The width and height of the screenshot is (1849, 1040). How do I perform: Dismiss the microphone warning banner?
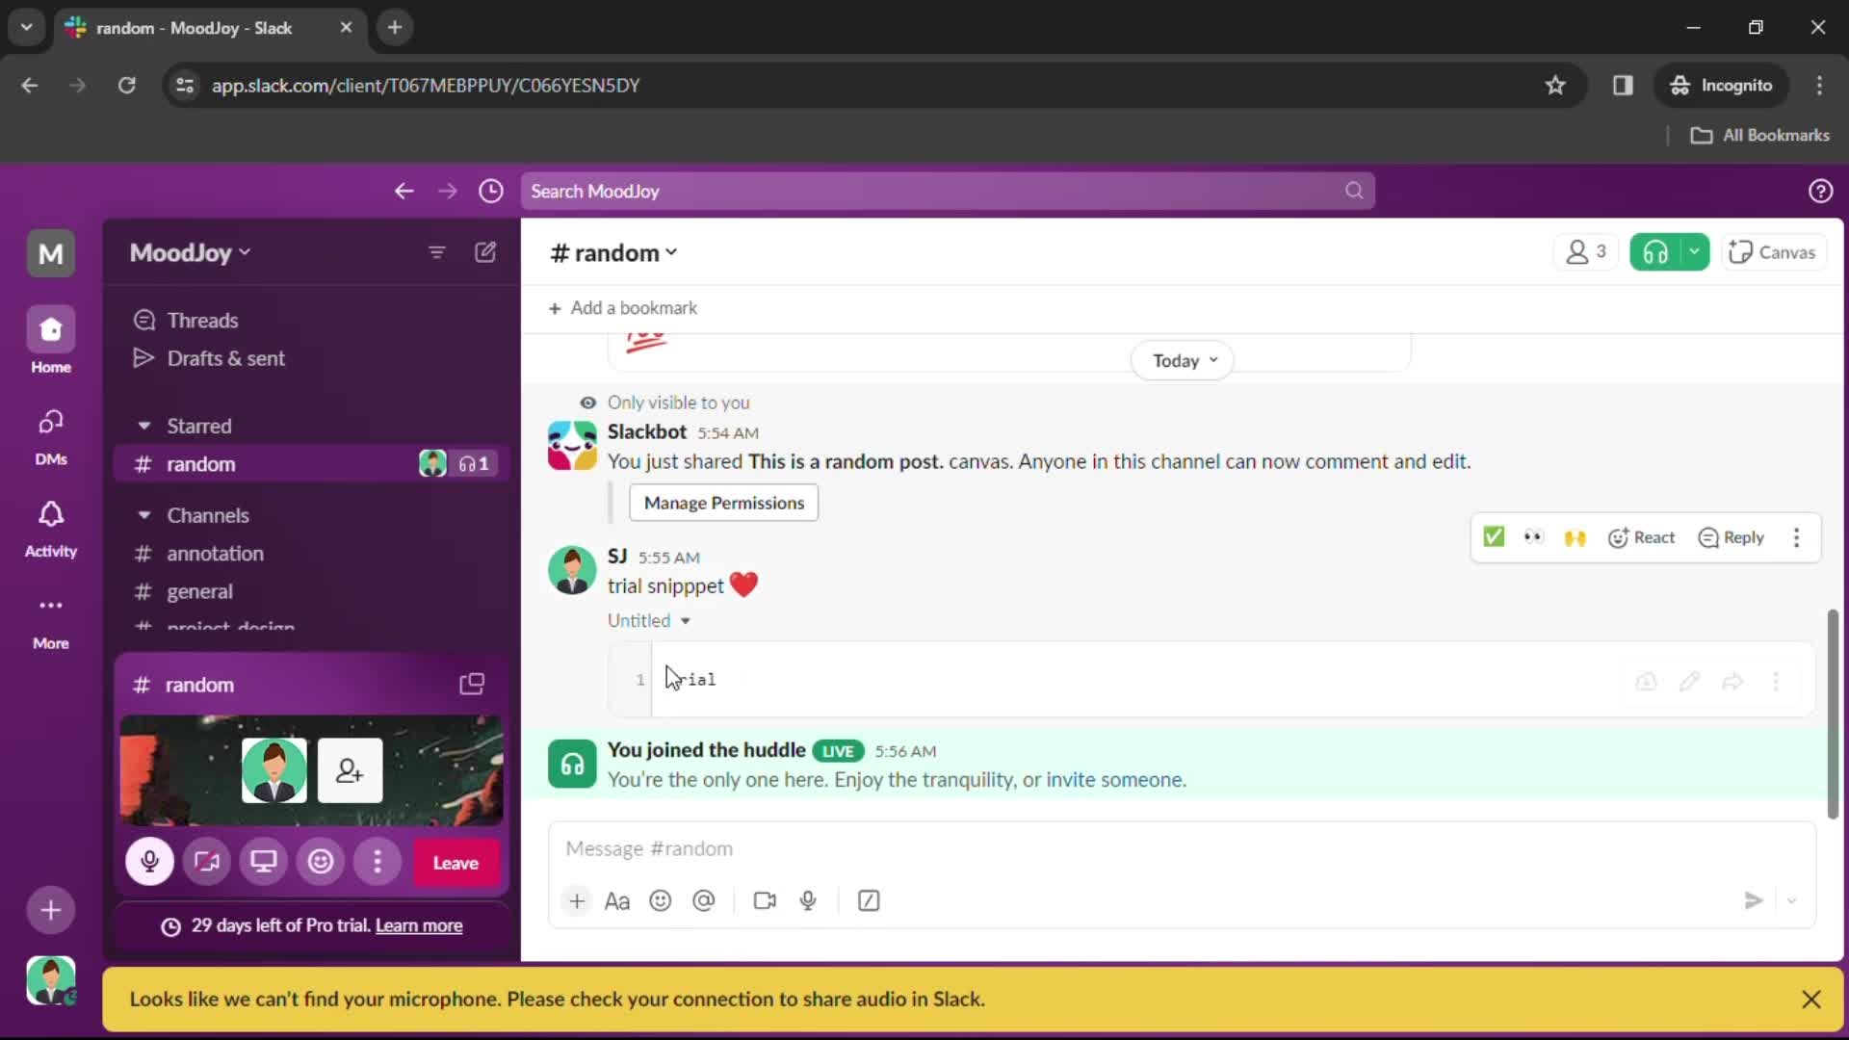click(x=1812, y=1000)
